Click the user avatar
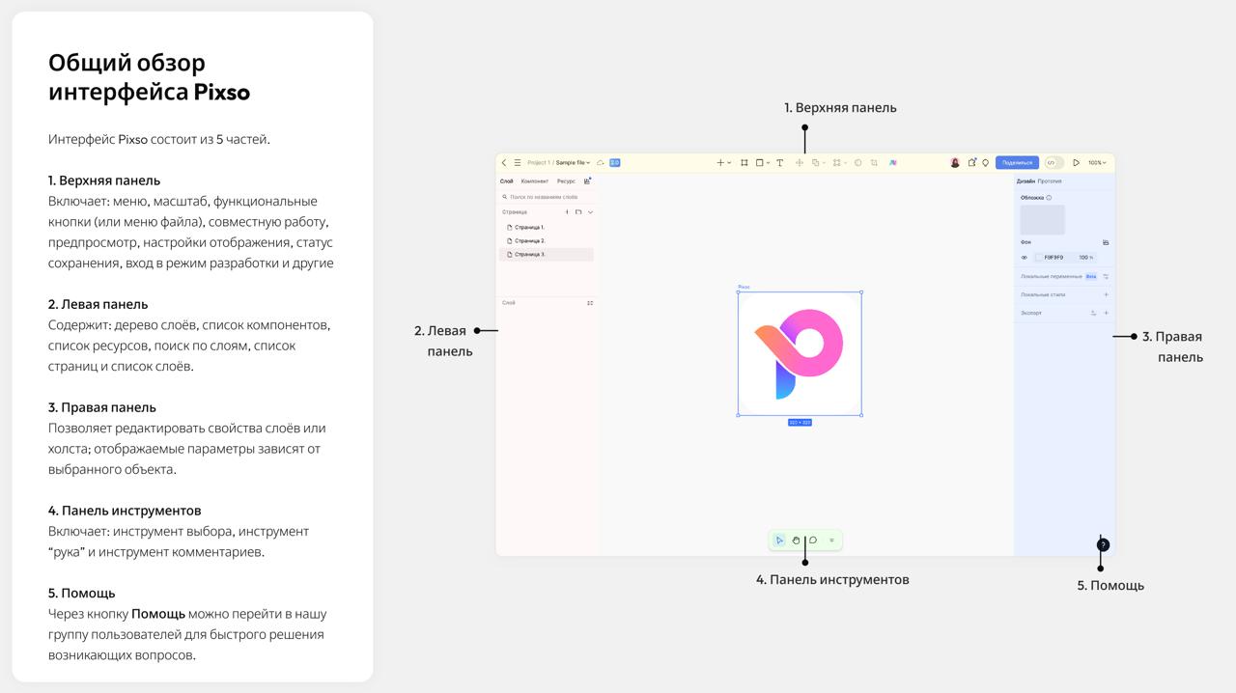Image resolution: width=1236 pixels, height=693 pixels. click(x=955, y=162)
